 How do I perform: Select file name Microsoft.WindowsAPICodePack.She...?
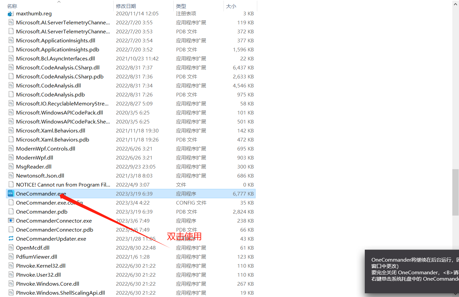(63, 121)
